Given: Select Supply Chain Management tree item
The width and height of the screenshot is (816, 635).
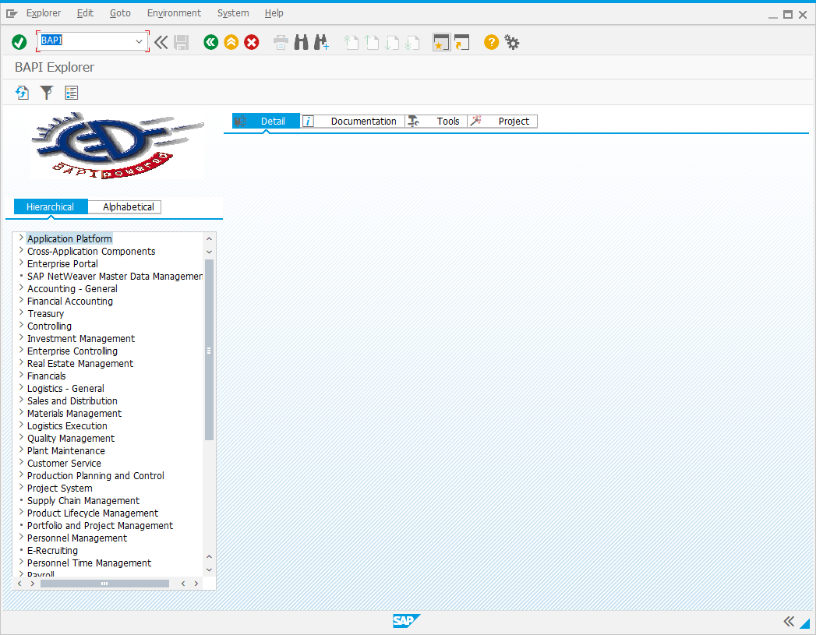Looking at the screenshot, I should coord(83,501).
